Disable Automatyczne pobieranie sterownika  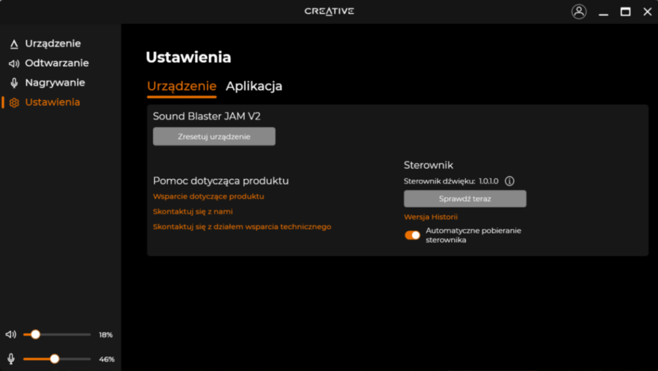[x=412, y=236]
